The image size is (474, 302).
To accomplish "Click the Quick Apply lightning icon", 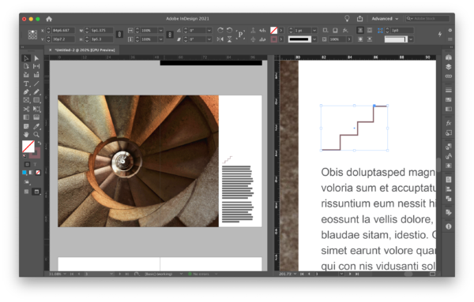I will 440,35.
